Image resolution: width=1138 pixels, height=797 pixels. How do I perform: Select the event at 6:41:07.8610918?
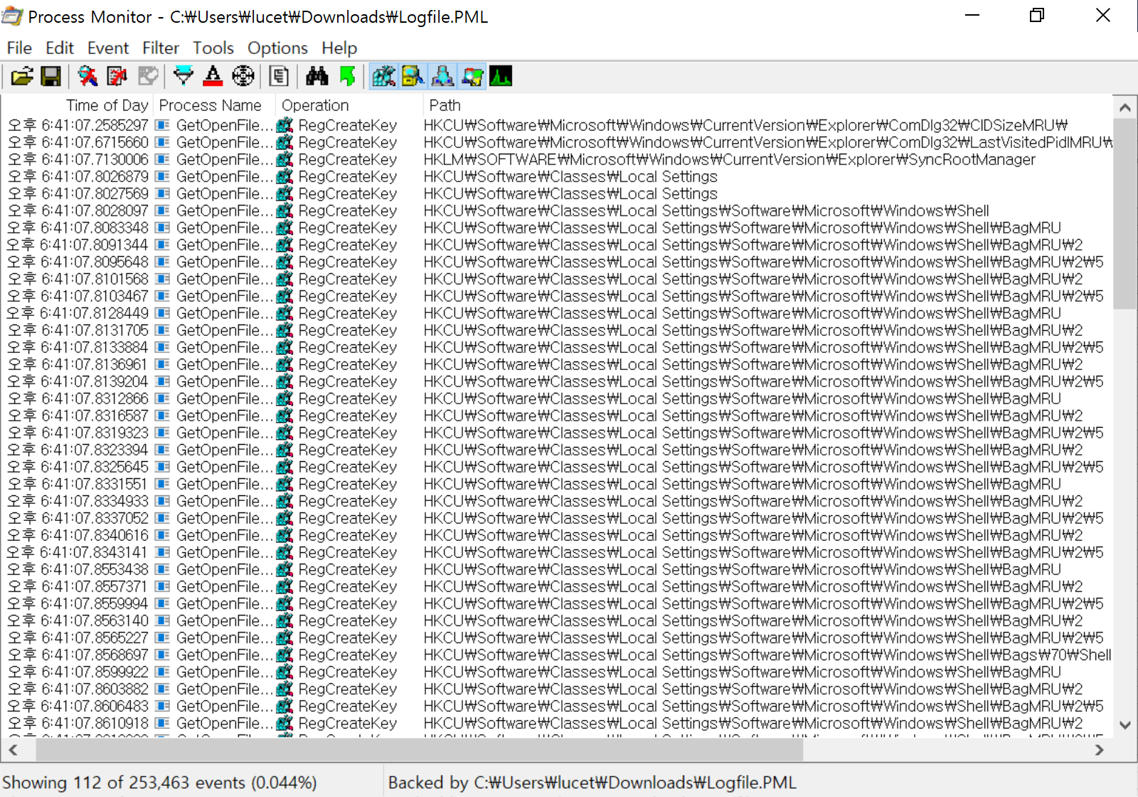pyautogui.click(x=557, y=723)
